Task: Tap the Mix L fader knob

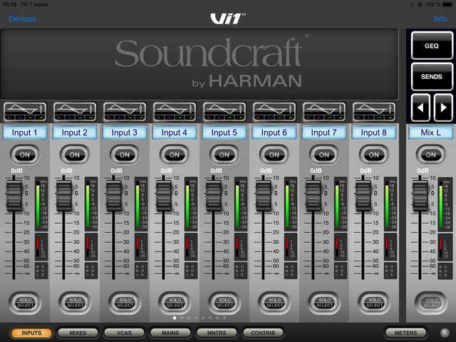Action: (420, 195)
